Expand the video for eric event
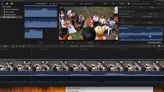This screenshot has width=164, height=92. (2, 17)
